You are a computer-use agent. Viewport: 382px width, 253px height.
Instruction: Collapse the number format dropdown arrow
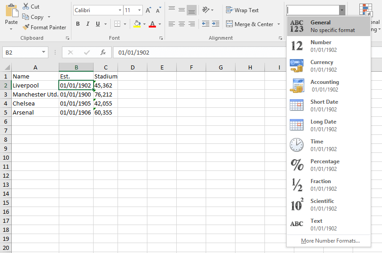coord(342,10)
